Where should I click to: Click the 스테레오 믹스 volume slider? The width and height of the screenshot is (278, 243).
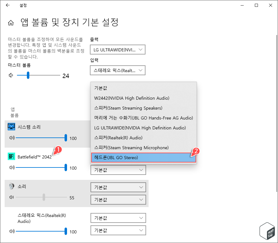tap(41, 231)
